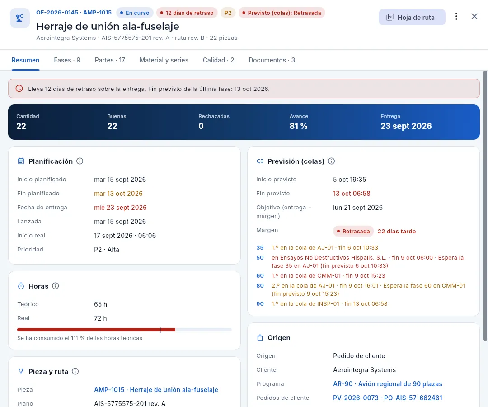Click the info icon next to Planificación
Image resolution: width=488 pixels, height=407 pixels.
click(80, 161)
